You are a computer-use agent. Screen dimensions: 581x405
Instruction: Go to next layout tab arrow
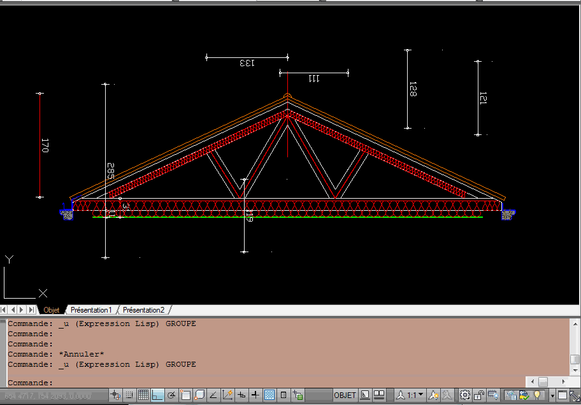pos(22,309)
